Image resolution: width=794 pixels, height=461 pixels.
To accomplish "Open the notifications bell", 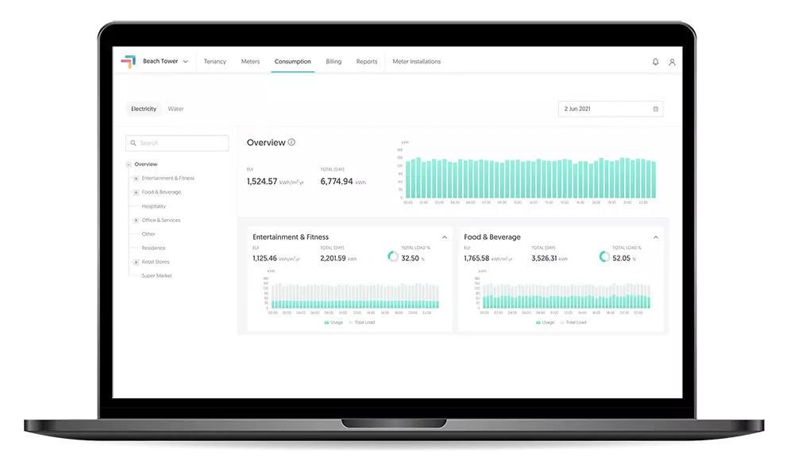I will tap(655, 62).
